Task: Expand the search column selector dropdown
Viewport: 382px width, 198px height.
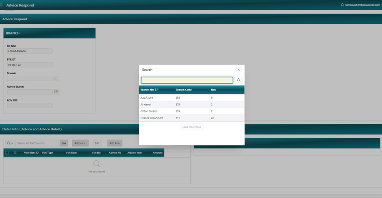Action: click(10, 143)
